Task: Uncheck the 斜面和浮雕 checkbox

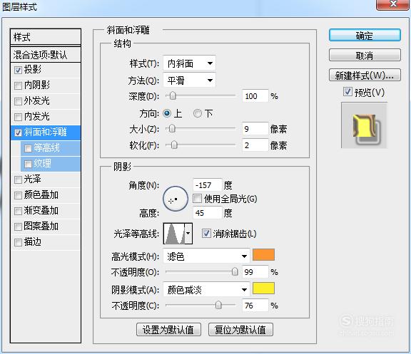Action: tap(18, 132)
